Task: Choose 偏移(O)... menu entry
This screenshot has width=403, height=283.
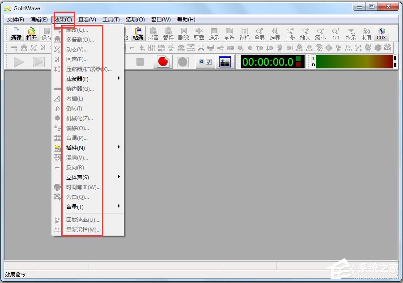Action: [x=88, y=128]
